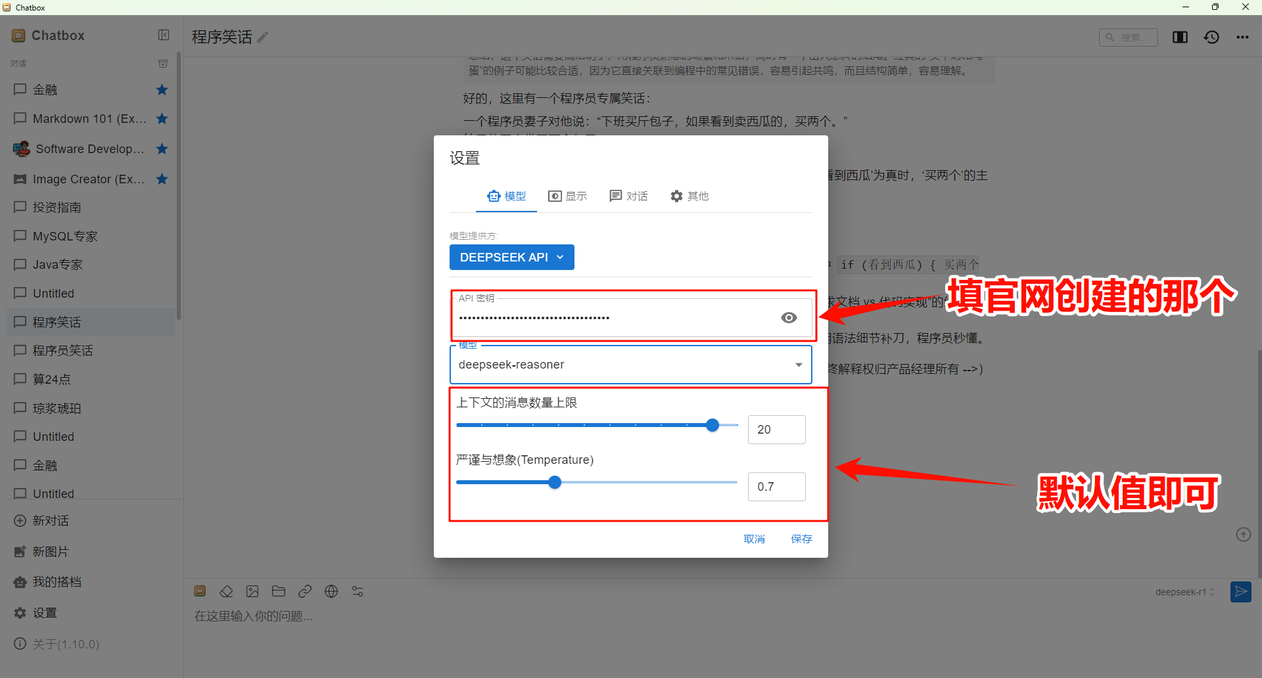Click the temperature value field 0.7
The height and width of the screenshot is (678, 1262).
(776, 487)
